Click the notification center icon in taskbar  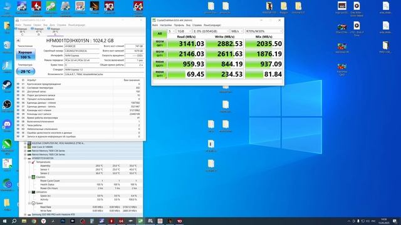click(x=395, y=221)
